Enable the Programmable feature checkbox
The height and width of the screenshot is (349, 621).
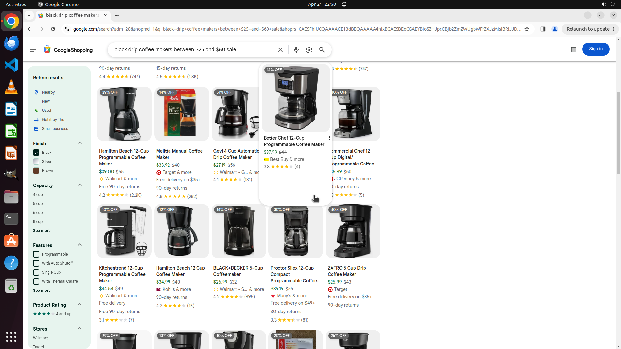tap(36, 254)
